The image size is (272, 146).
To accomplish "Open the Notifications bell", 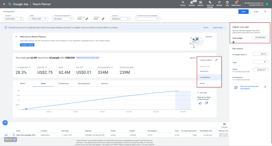I will coord(236,3).
